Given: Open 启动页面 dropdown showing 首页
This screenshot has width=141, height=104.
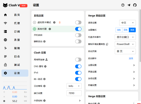Looking at the screenshot, I should pyautogui.click(x=125, y=51).
